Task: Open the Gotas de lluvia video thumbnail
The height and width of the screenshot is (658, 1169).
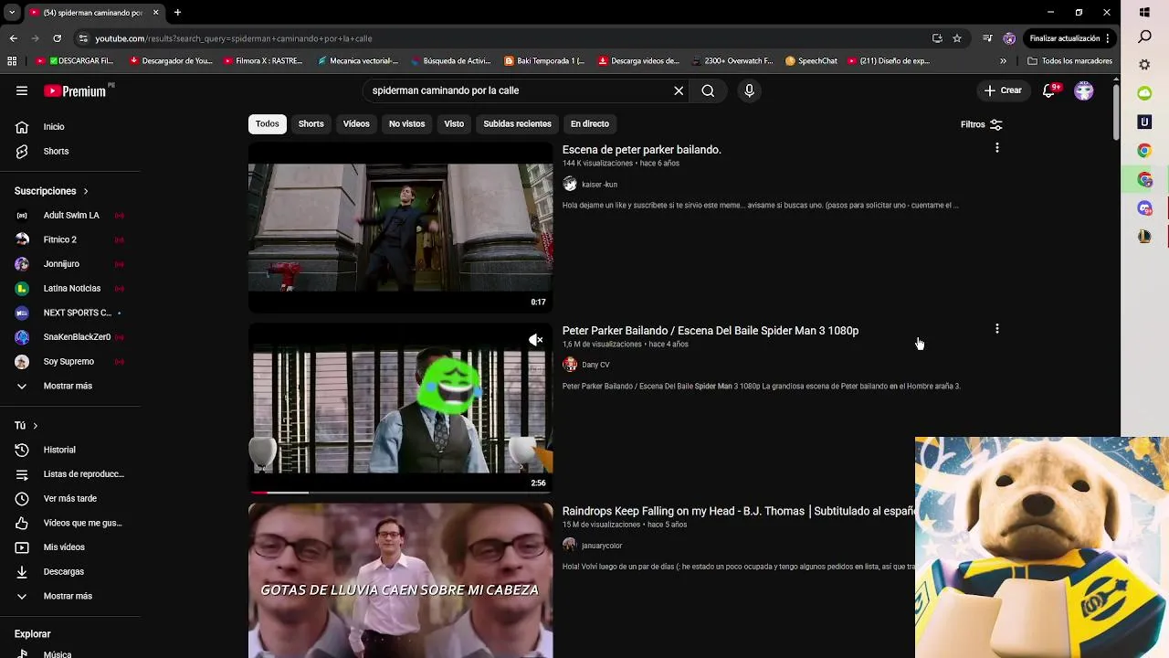Action: [x=400, y=580]
